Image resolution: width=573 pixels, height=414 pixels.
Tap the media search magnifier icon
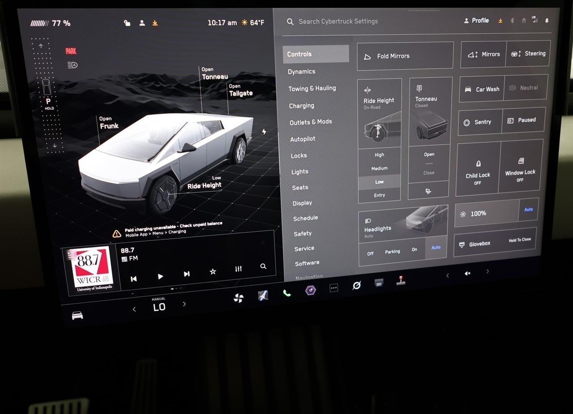point(263,266)
